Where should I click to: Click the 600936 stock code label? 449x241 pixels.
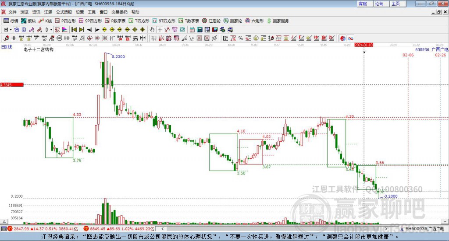[x=422, y=50]
